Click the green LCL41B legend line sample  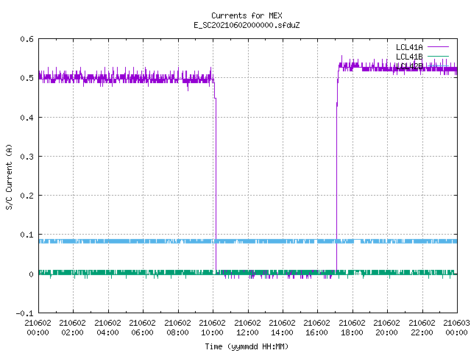(x=438, y=56)
